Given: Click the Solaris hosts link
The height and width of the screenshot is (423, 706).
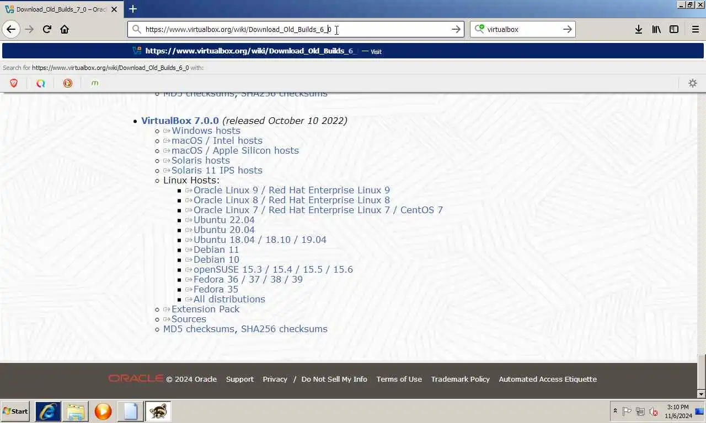Looking at the screenshot, I should pyautogui.click(x=200, y=160).
